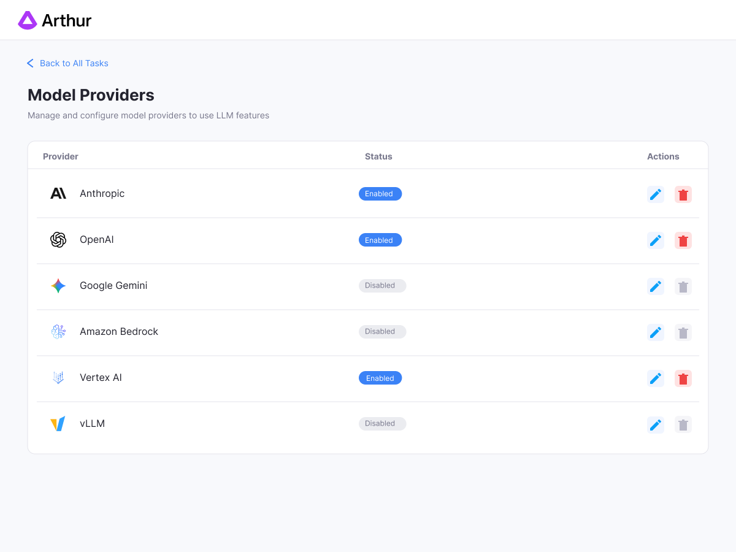The height and width of the screenshot is (552, 736).
Task: Toggle the Enabled badge for Anthropic
Action: pyautogui.click(x=380, y=193)
